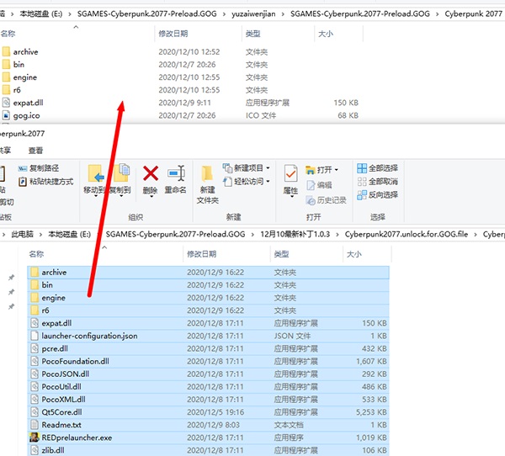Click Select none (全部取消) in ribbon

coord(377,182)
